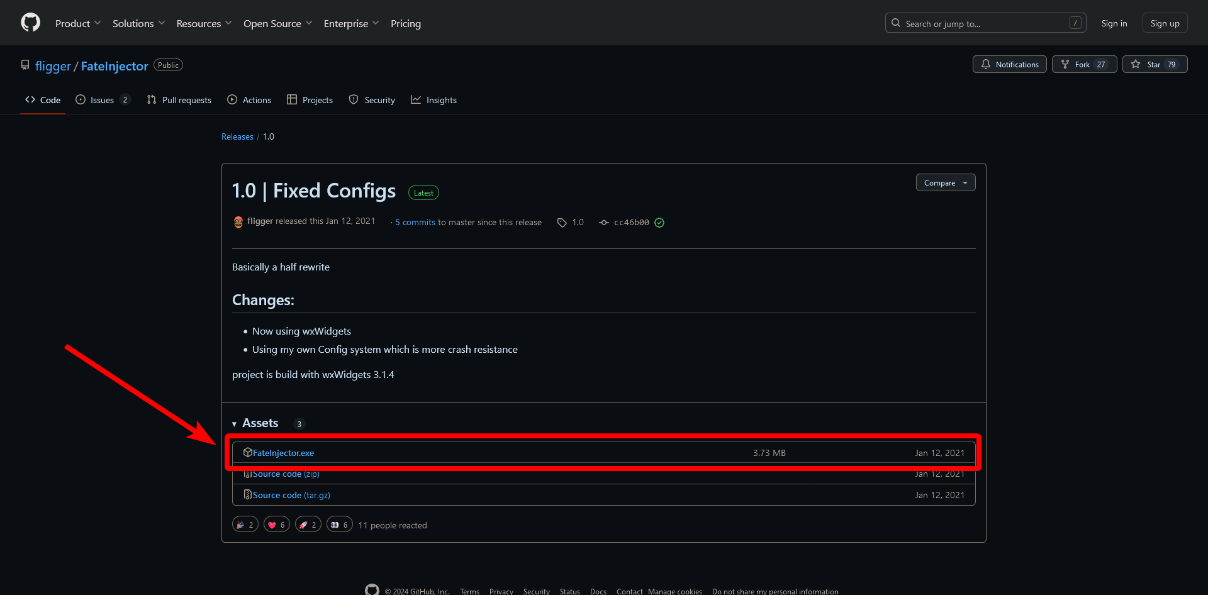This screenshot has height=595, width=1208.
Task: Click the Notifications button
Action: coord(1010,64)
